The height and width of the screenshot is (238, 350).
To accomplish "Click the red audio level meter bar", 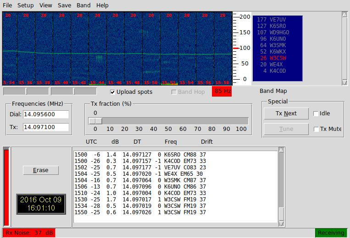I will click(x=6, y=188).
